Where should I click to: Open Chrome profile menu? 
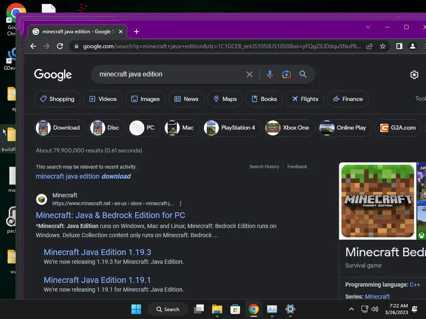(412, 46)
